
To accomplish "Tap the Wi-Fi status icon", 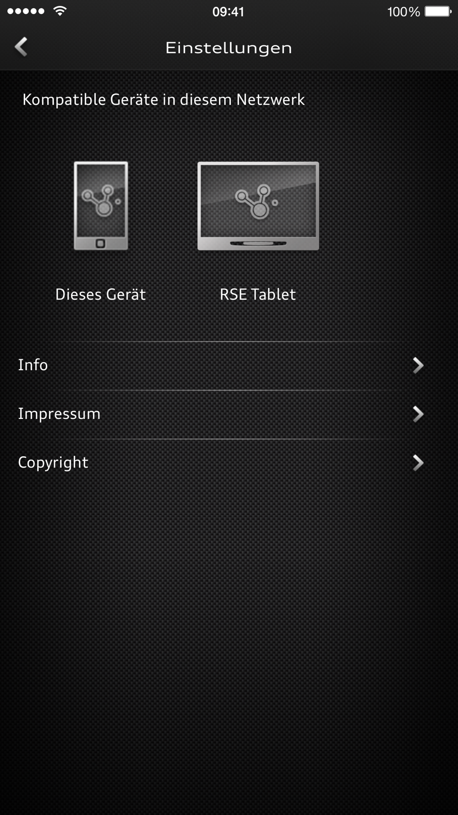I will click(x=60, y=11).
